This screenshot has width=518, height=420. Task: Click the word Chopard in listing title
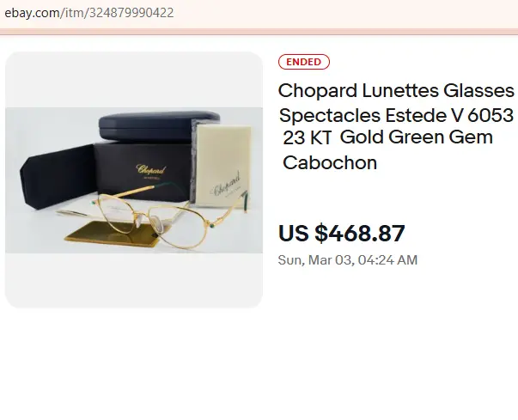tap(318, 91)
